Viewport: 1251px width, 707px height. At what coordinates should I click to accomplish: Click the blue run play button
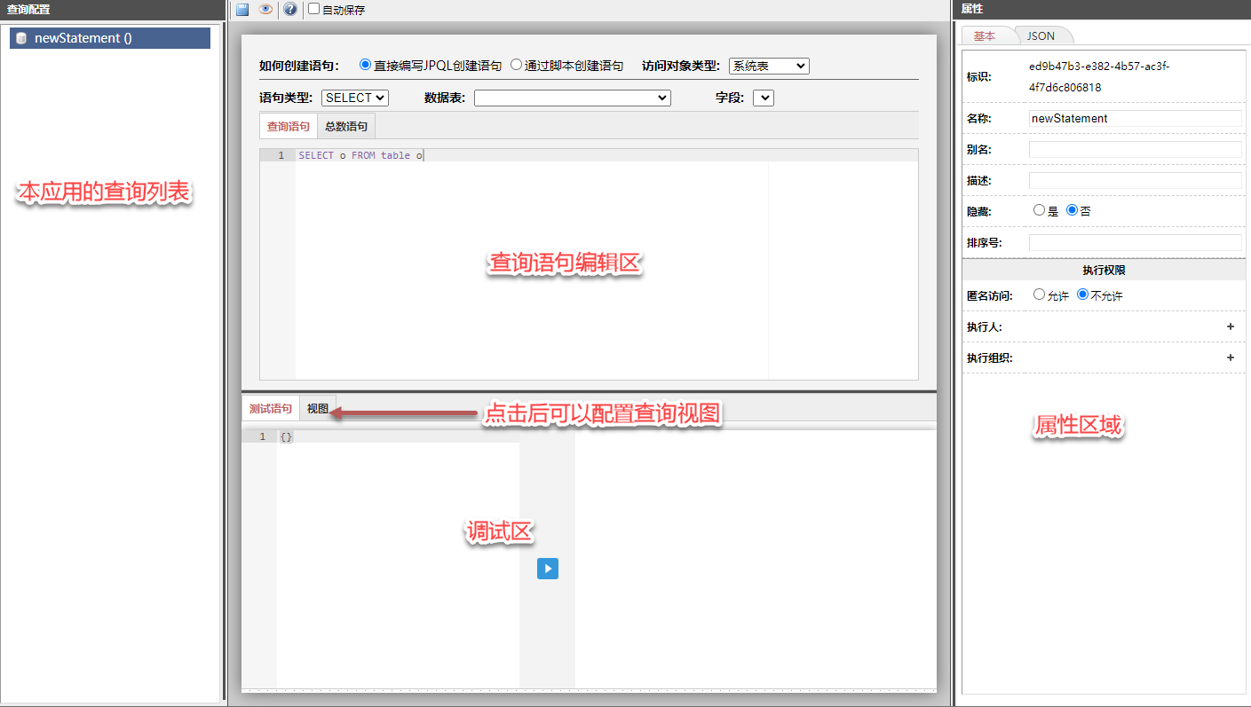548,569
